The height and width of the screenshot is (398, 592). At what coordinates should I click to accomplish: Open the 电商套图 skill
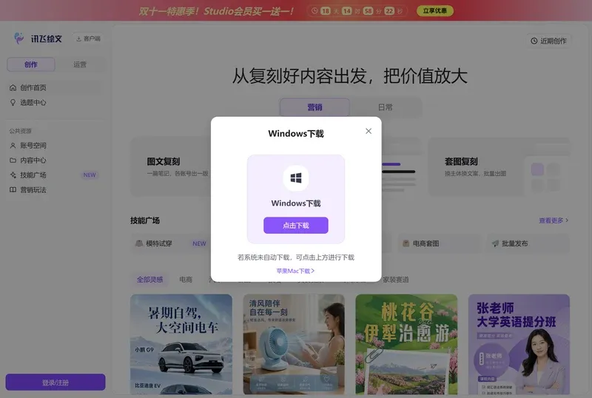tap(439, 243)
